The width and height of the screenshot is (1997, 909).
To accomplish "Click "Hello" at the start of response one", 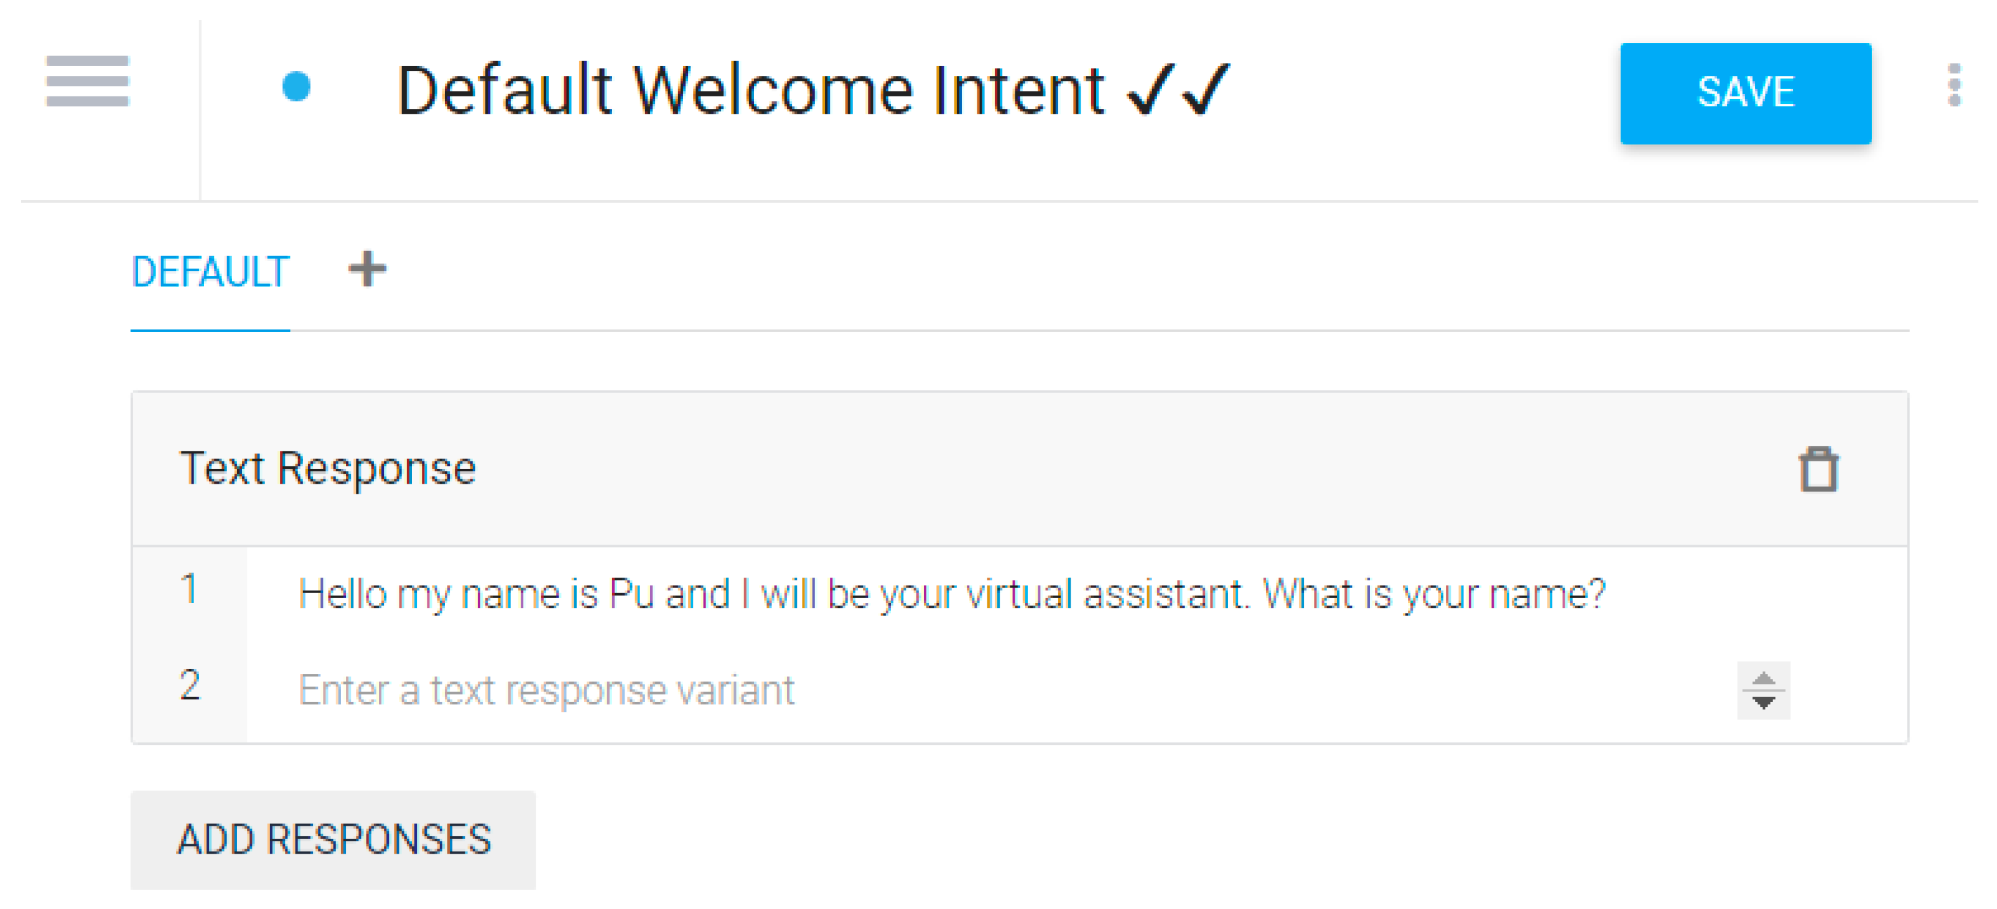I will [343, 594].
